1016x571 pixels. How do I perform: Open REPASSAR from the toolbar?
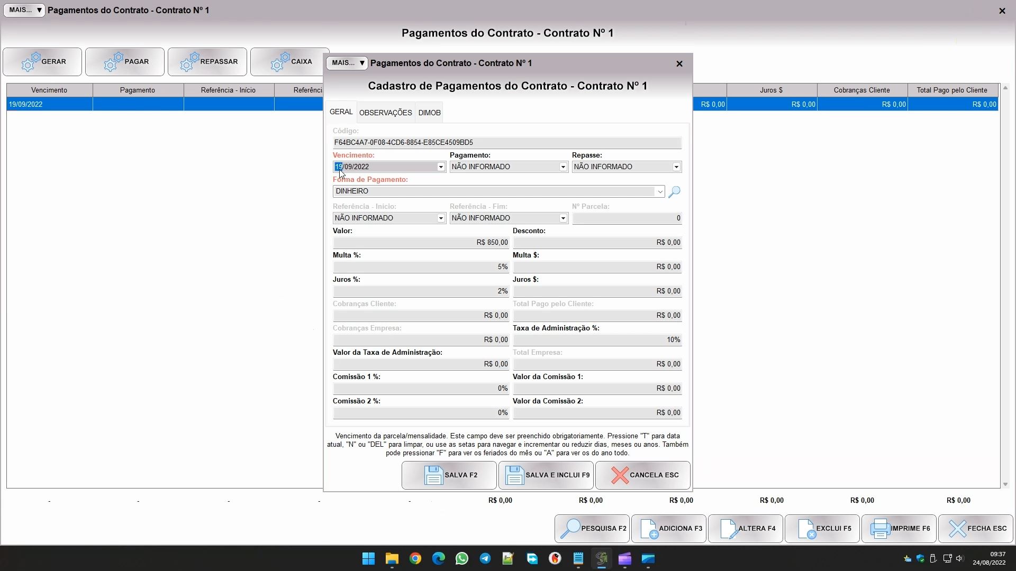pos(207,62)
